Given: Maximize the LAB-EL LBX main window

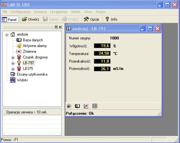Looking at the screenshot, I should click(167, 5).
